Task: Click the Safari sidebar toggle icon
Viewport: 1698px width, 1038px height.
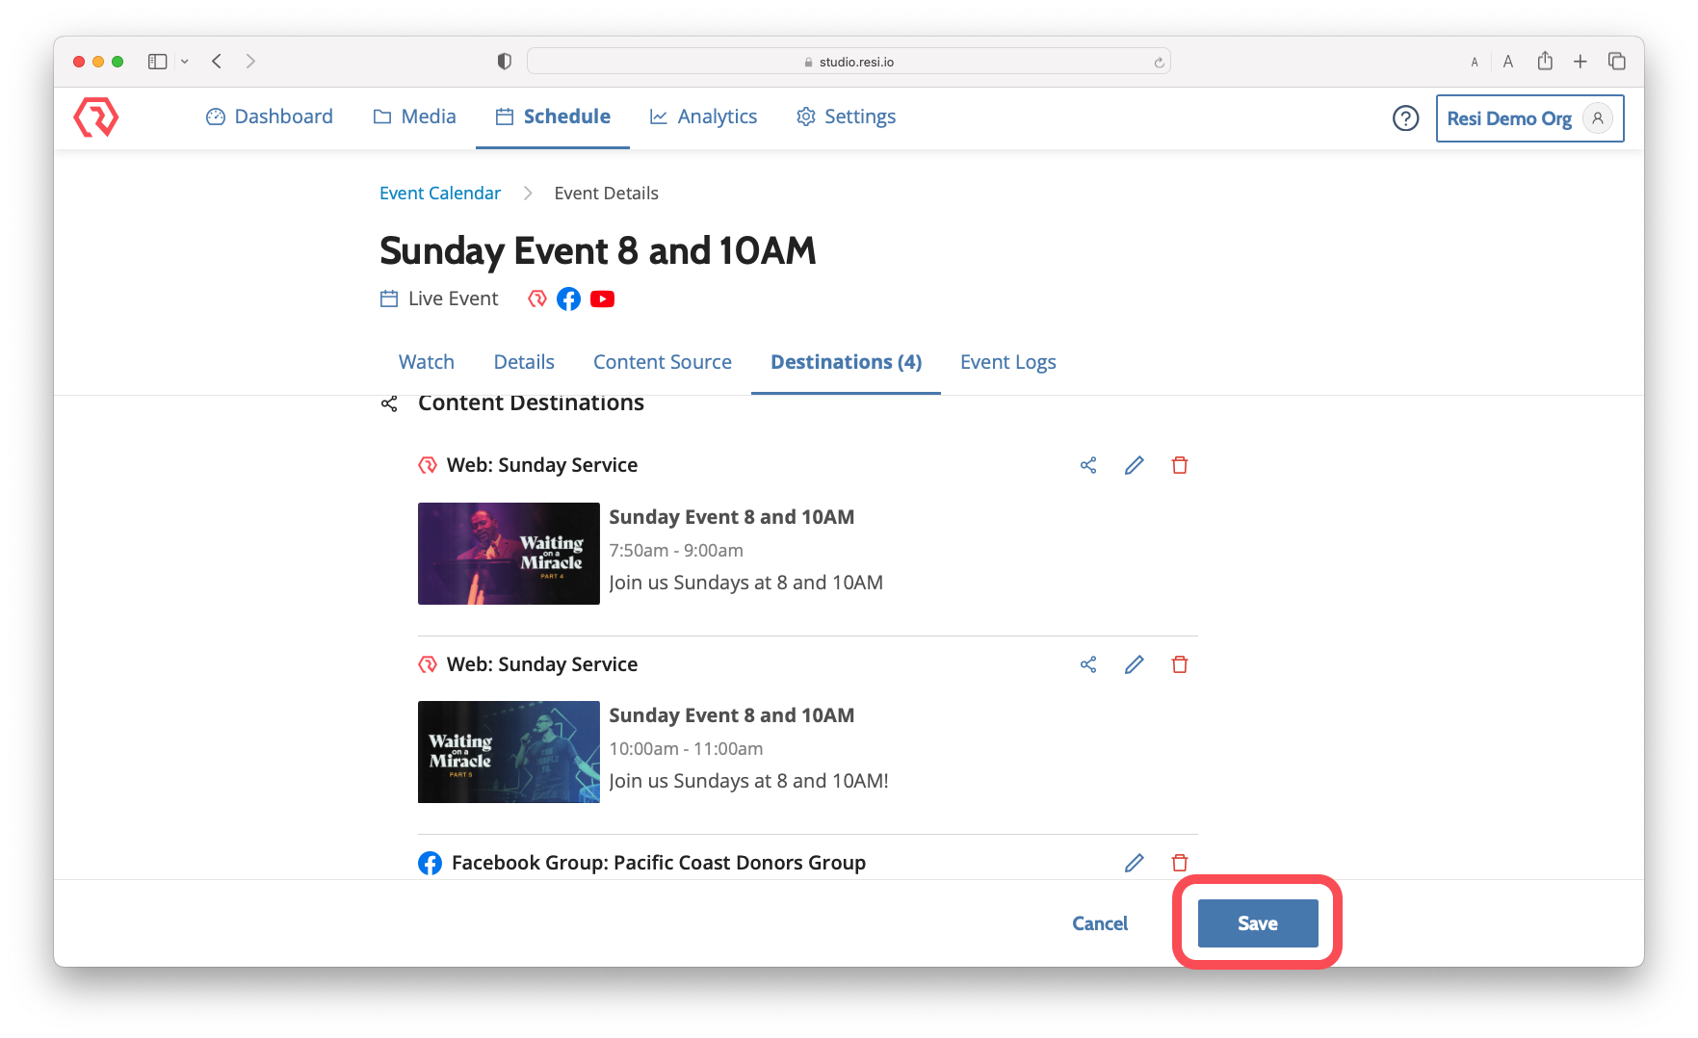Action: [x=157, y=62]
